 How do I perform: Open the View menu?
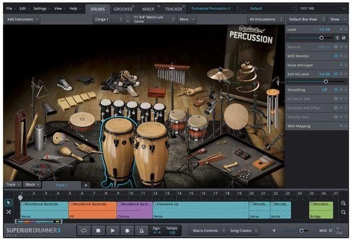pos(59,9)
